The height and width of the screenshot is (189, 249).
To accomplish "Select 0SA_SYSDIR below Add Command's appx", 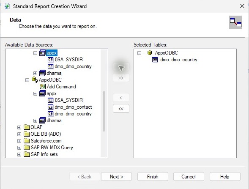I will coord(69,100).
